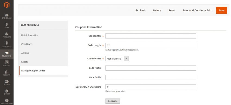The image size is (231, 105).
Task: Focus the Coupon Qty field
Action: [x=151, y=36]
